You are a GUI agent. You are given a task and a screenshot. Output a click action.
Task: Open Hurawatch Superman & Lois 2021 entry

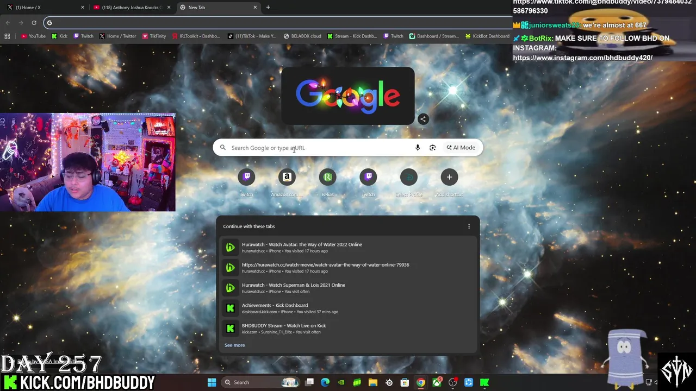tap(348, 288)
